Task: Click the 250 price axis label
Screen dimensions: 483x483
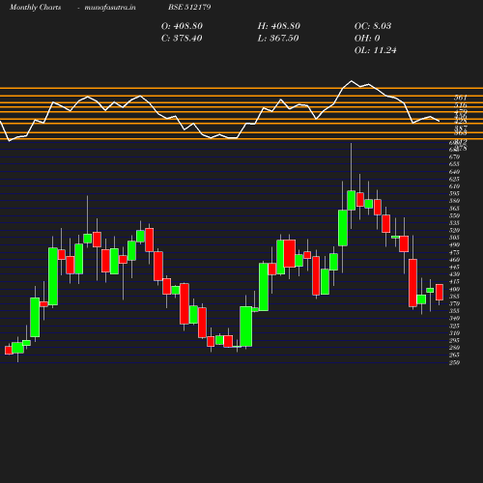Action: 454,362
